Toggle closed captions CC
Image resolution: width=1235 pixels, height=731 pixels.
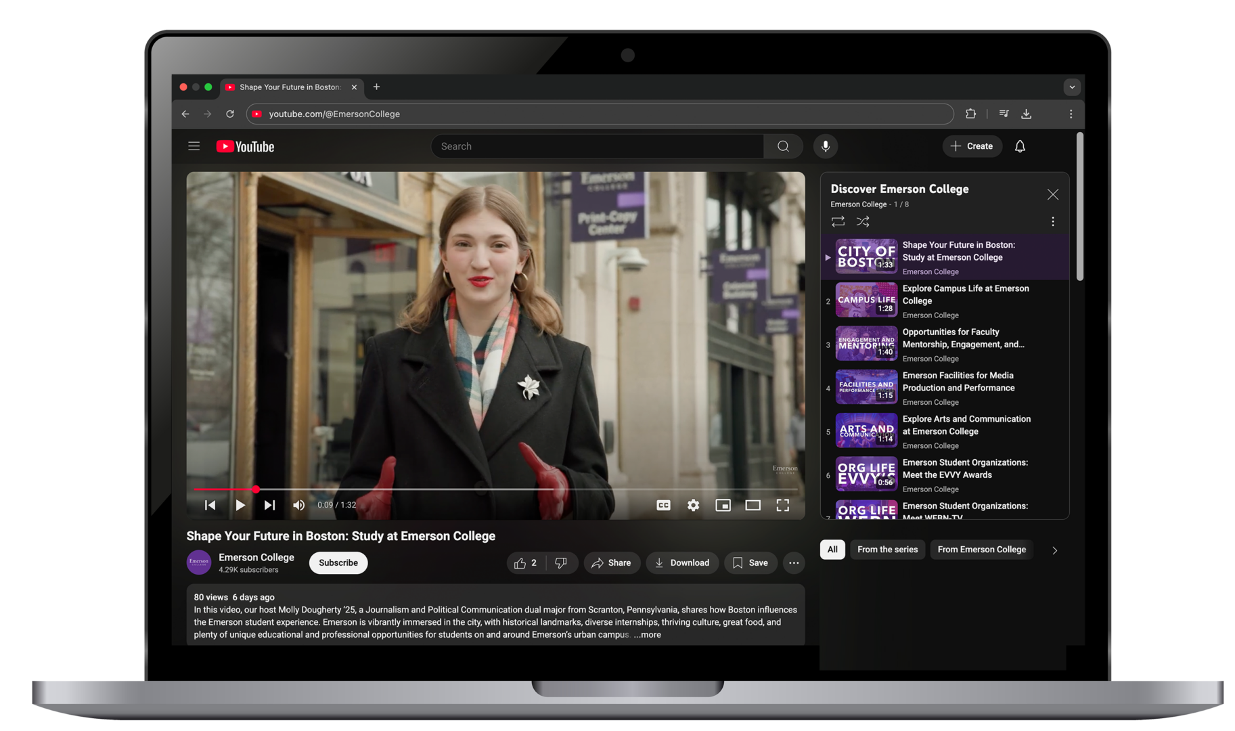click(x=663, y=505)
